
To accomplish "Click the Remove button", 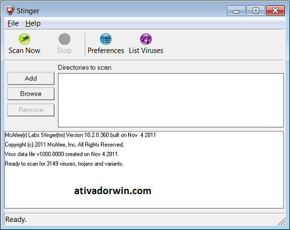I will (31, 110).
